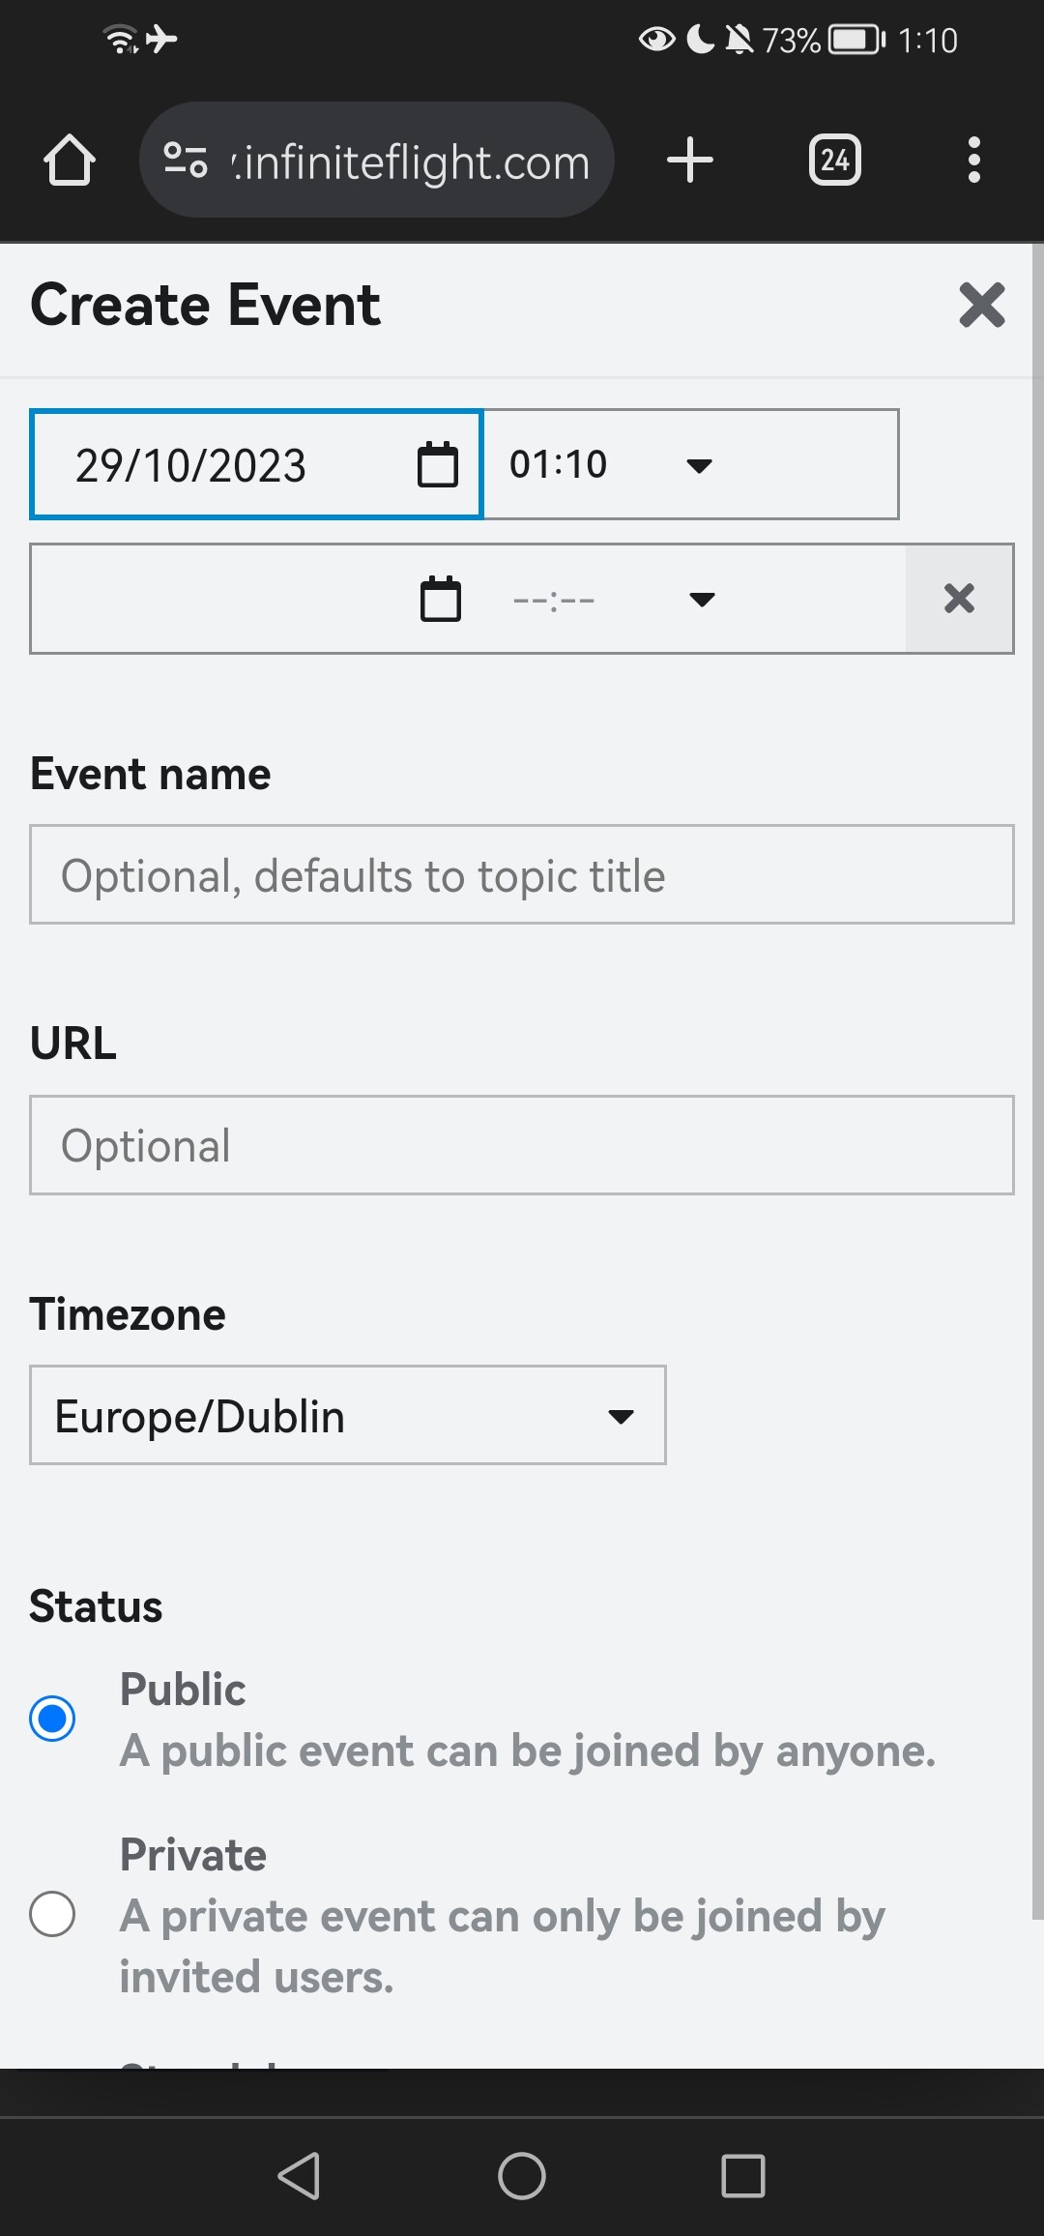1044x2236 pixels.
Task: Close the Create Event dialog
Action: (982, 306)
